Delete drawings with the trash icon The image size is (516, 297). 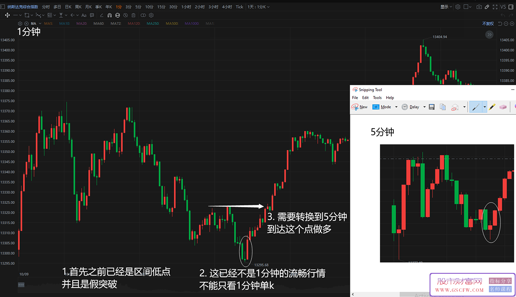(x=133, y=15)
